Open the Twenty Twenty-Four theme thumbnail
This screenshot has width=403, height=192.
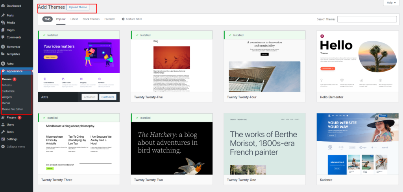coord(265,66)
